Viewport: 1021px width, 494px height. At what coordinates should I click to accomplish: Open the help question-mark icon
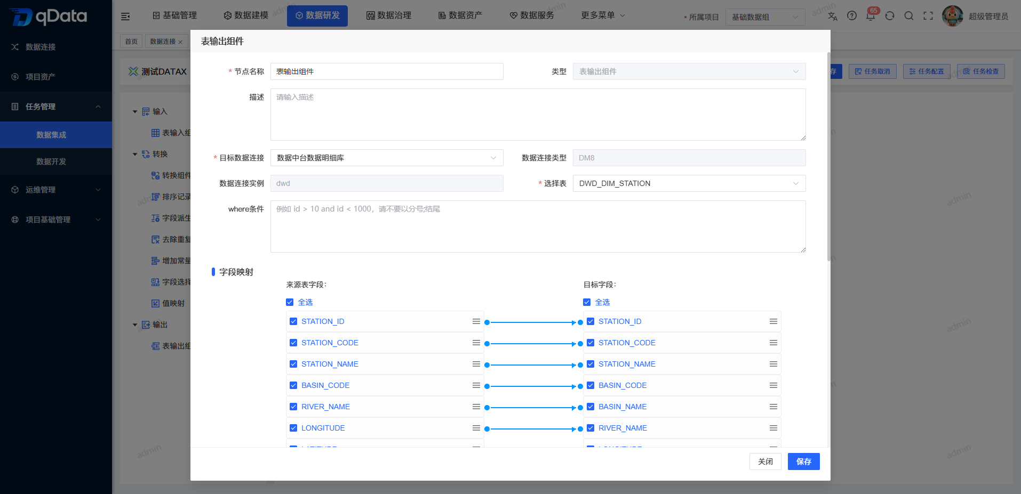pyautogui.click(x=852, y=16)
